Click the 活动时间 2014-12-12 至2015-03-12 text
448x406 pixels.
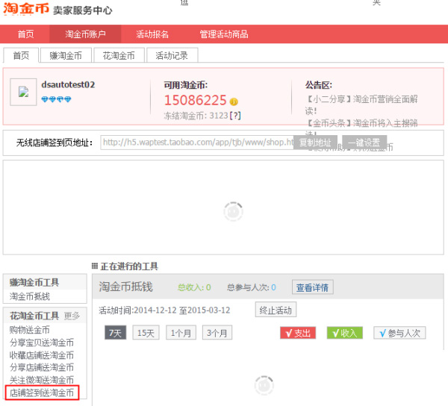[x=164, y=310]
